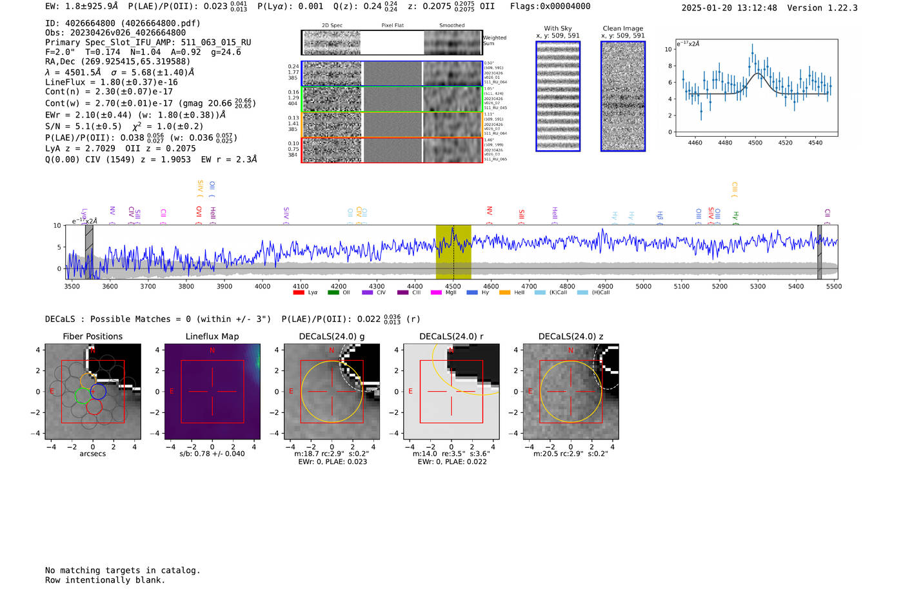
Task: Click the Weighted Sum spectrum strip
Action: coord(392,43)
